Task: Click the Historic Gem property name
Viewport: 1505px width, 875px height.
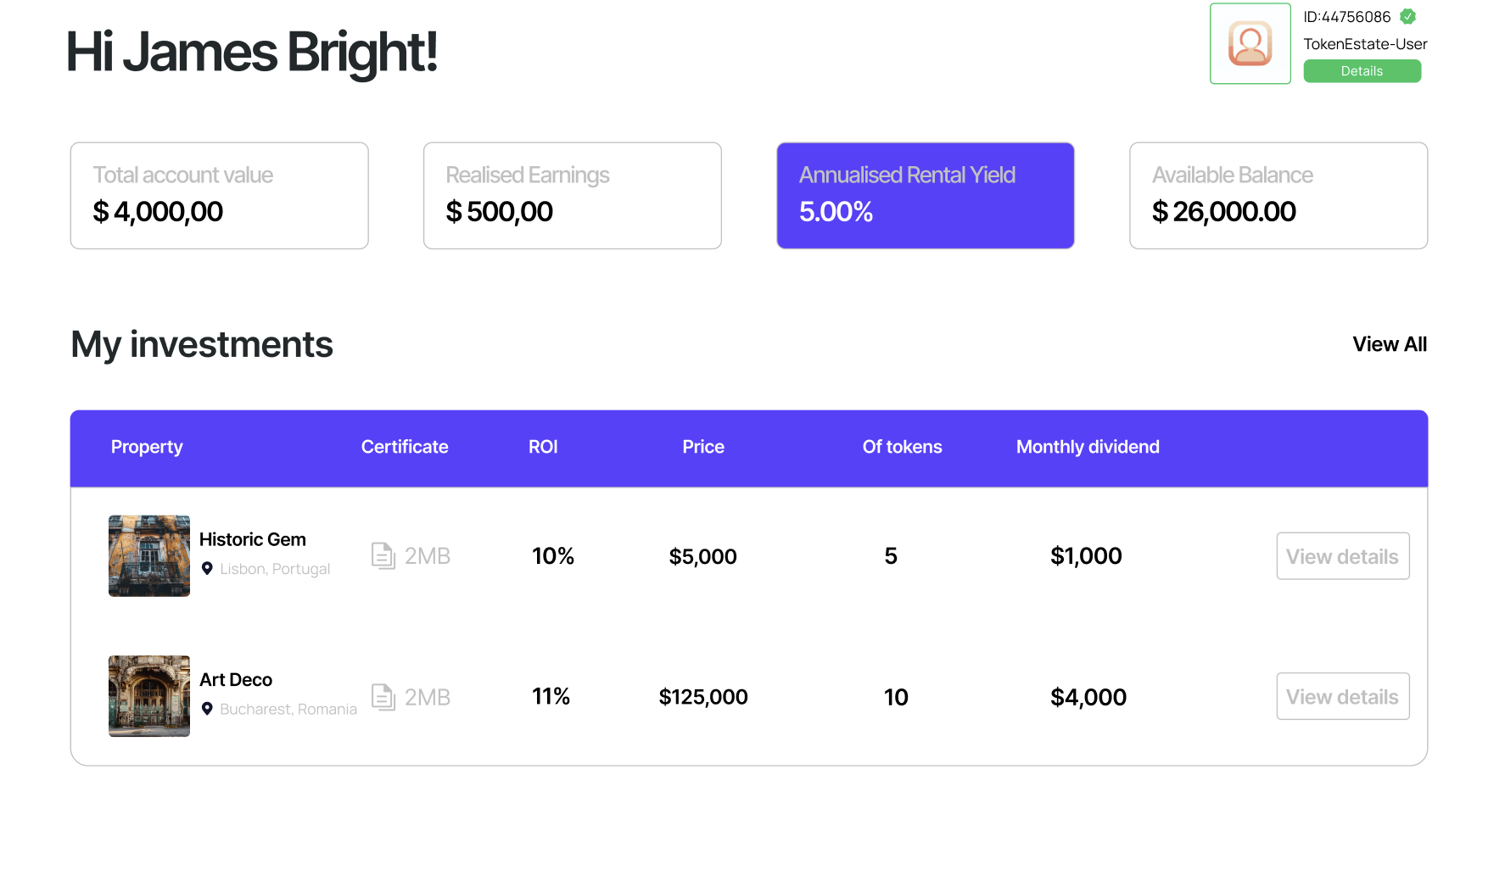Action: [253, 540]
